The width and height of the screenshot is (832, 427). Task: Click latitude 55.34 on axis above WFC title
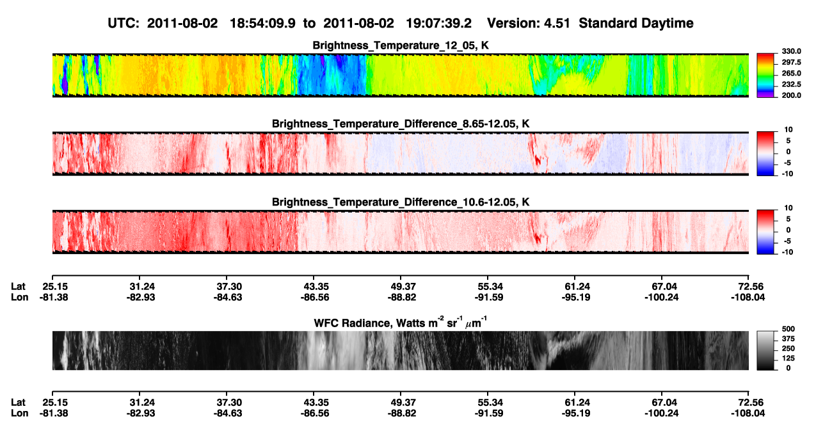[488, 286]
